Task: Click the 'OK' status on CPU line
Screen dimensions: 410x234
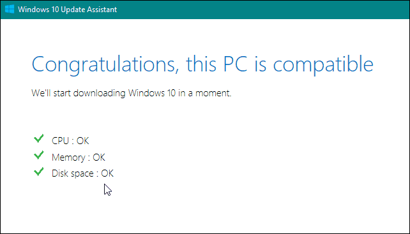Action: [83, 141]
